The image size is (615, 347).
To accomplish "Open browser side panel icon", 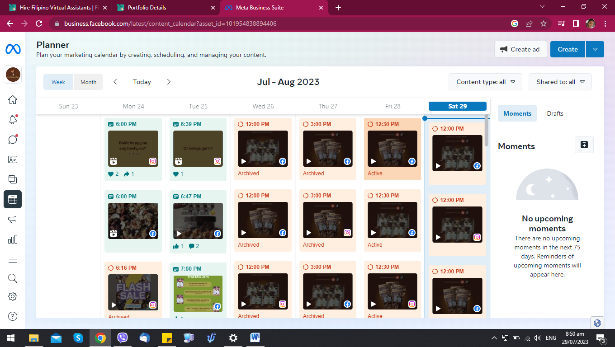I will [576, 23].
